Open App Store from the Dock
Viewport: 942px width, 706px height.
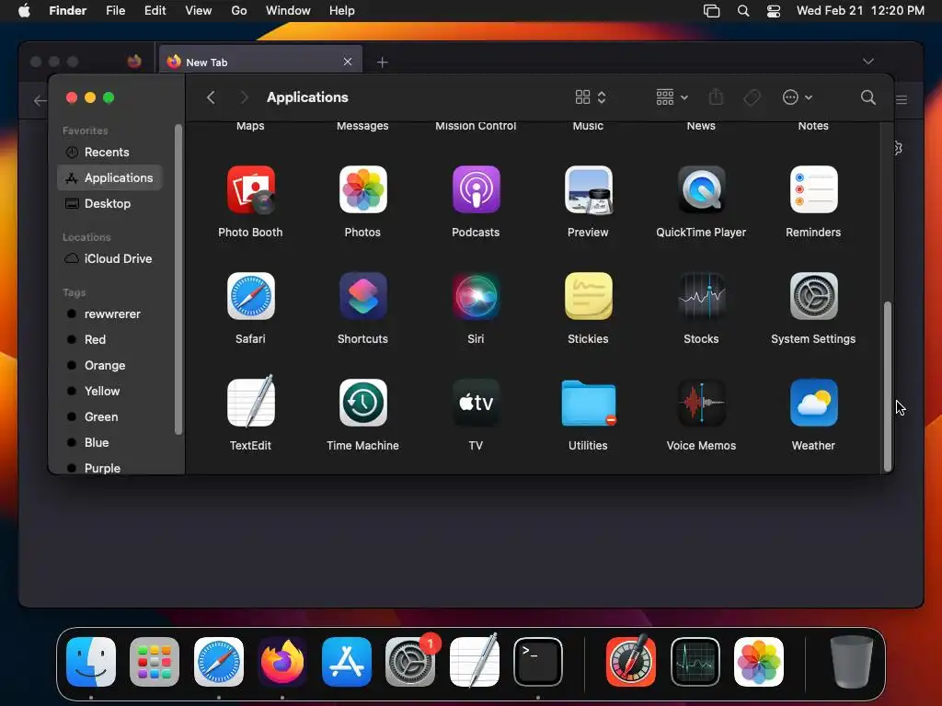click(347, 662)
